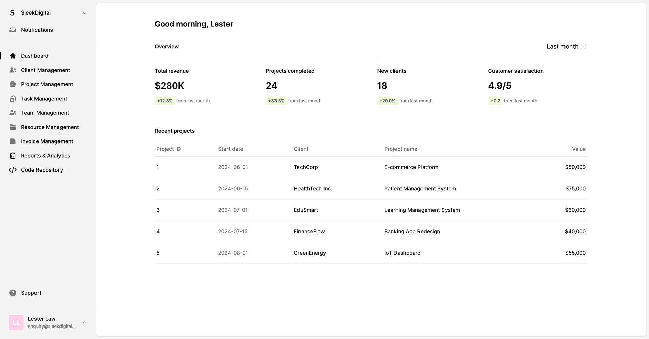Image resolution: width=649 pixels, height=339 pixels.
Task: Click the Reports & Analytics chart icon
Action: [x=13, y=155]
